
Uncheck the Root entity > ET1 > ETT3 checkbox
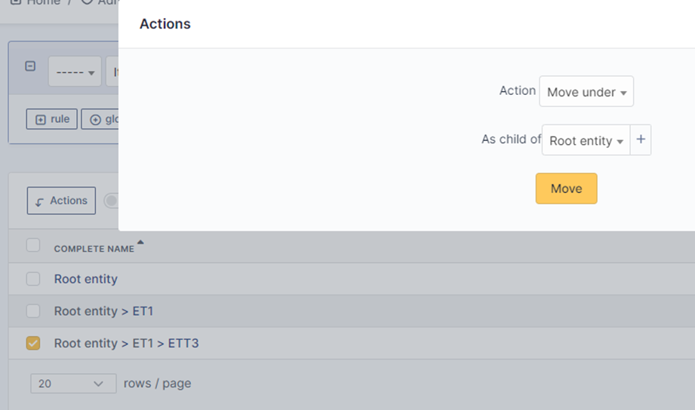click(x=33, y=343)
